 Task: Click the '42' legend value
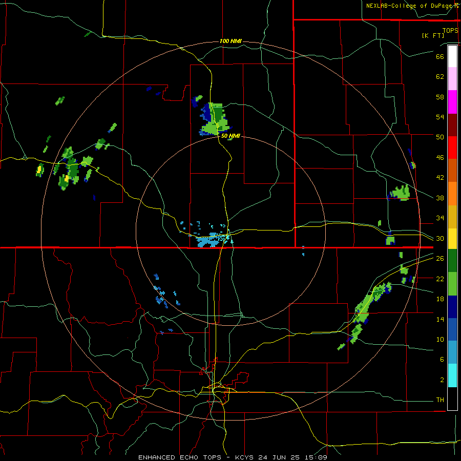[x=440, y=178]
